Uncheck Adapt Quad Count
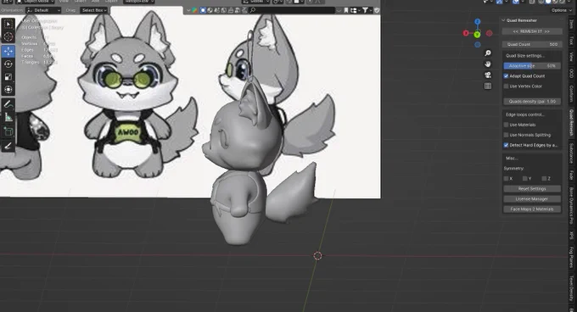Image resolution: width=577 pixels, height=312 pixels. [506, 76]
